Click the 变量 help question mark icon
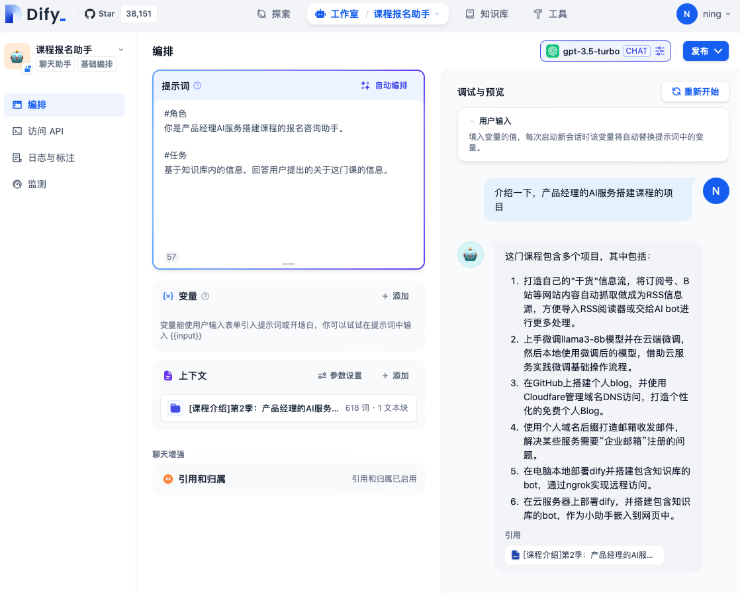This screenshot has width=740, height=593. 205,296
